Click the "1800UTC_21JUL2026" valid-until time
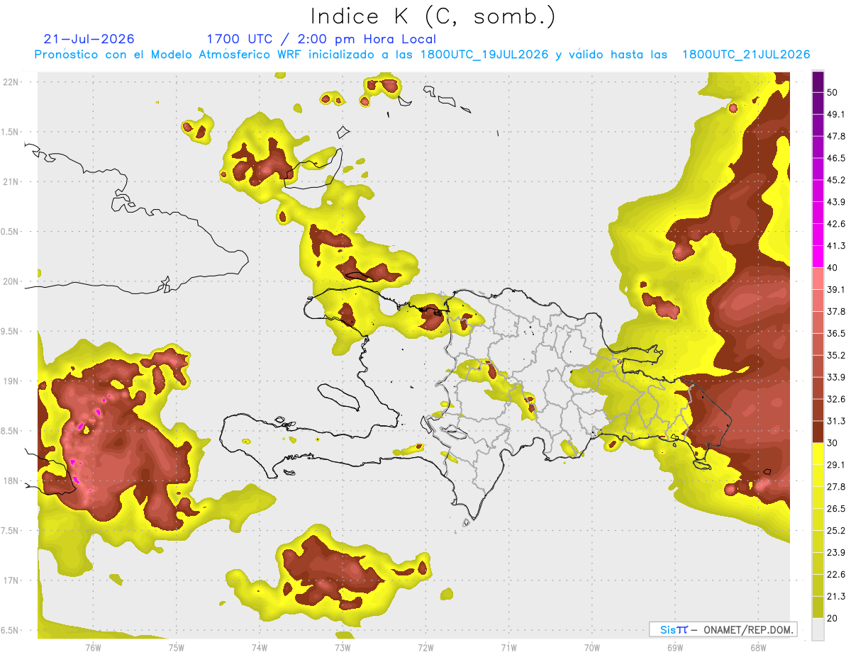Viewport: 851px width, 657px height. tap(746, 55)
